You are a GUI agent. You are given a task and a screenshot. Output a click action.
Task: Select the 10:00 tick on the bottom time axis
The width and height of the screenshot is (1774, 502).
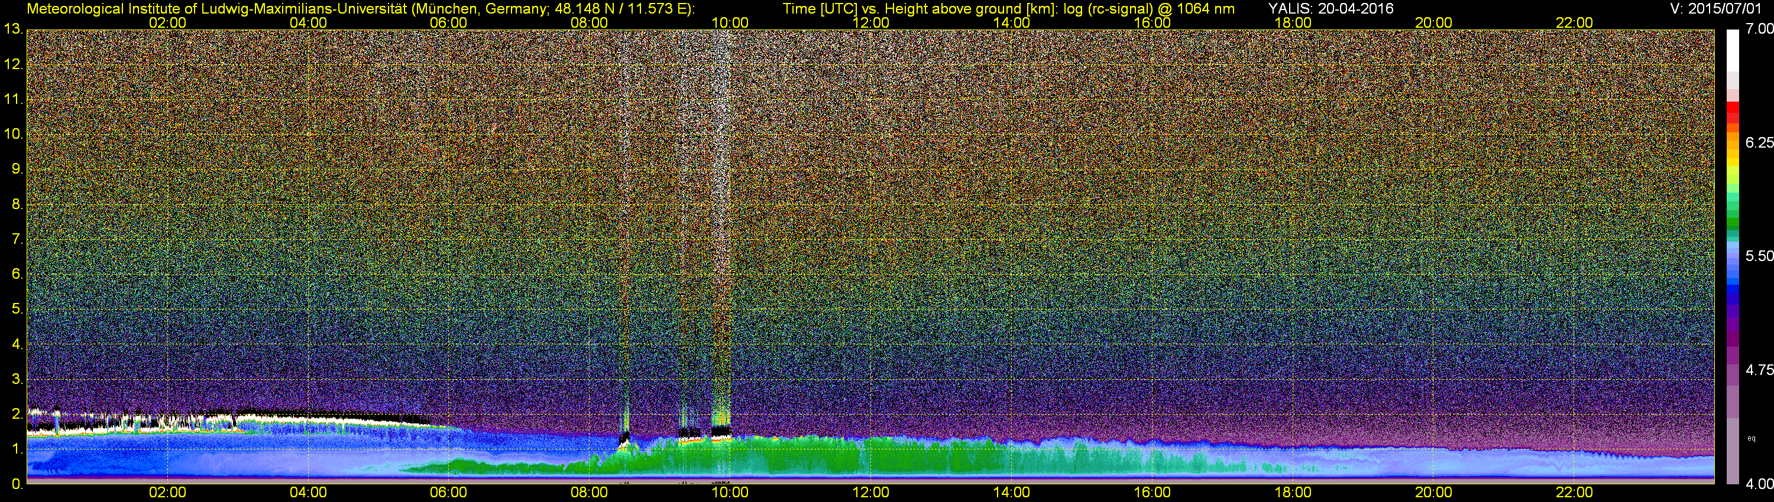click(730, 493)
